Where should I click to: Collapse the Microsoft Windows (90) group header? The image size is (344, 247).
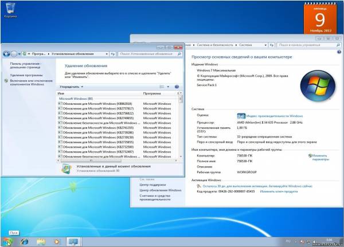click(x=76, y=99)
